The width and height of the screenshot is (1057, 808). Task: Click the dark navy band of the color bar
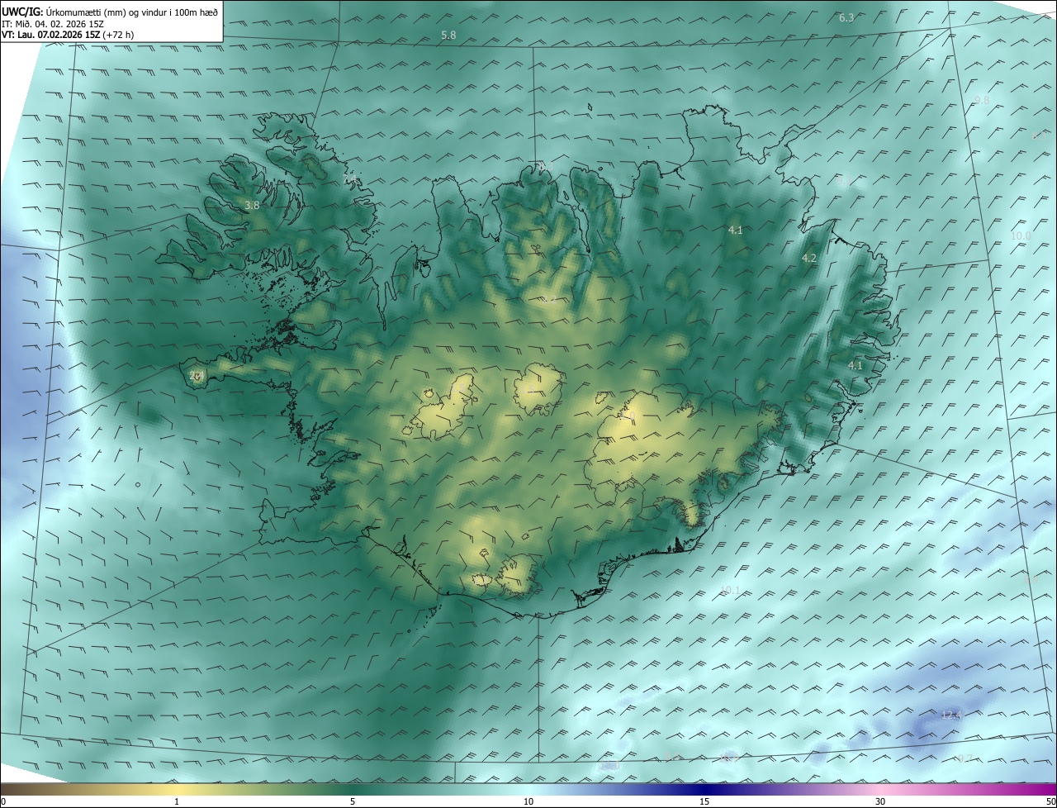[x=704, y=789]
